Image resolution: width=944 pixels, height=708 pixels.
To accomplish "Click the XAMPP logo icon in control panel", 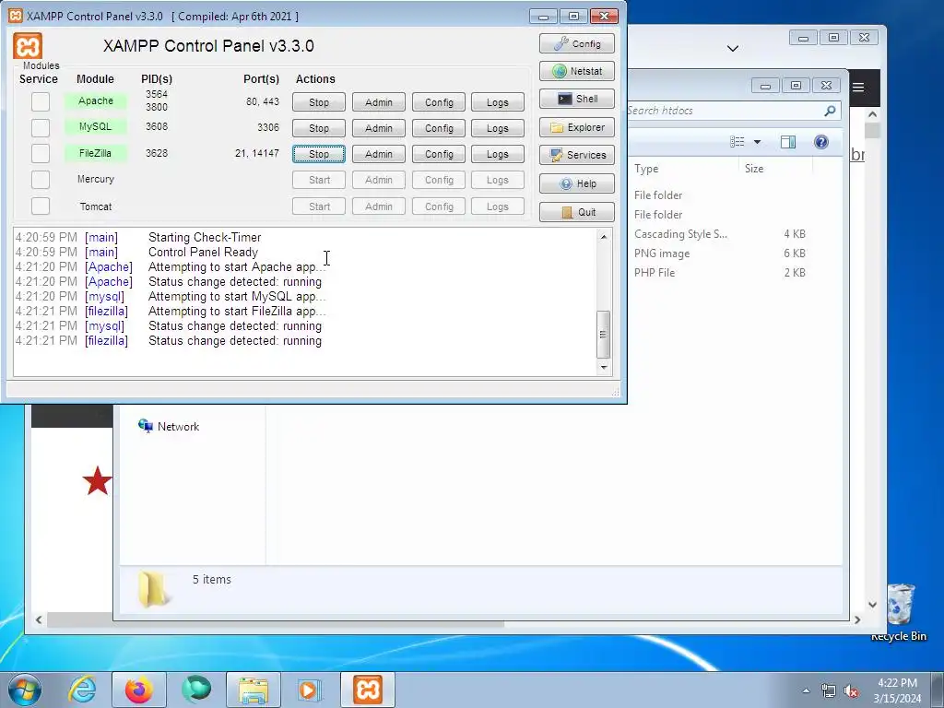I will pos(28,46).
